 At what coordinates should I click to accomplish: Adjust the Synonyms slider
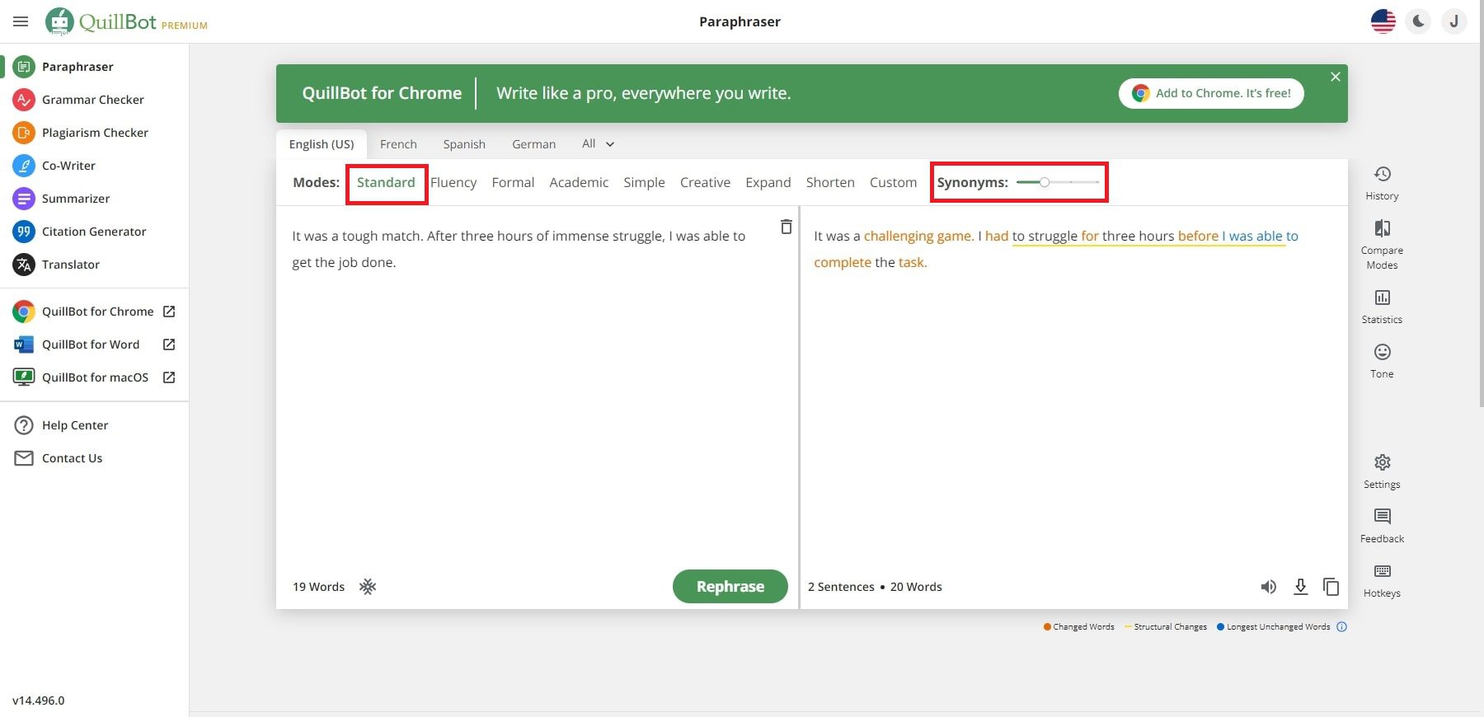click(x=1045, y=182)
